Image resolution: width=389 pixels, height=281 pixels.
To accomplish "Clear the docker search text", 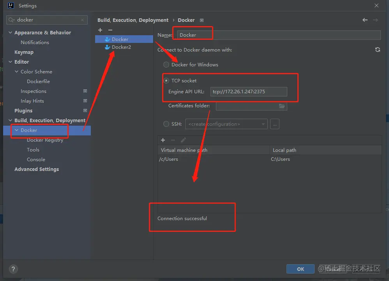I will click(x=82, y=20).
